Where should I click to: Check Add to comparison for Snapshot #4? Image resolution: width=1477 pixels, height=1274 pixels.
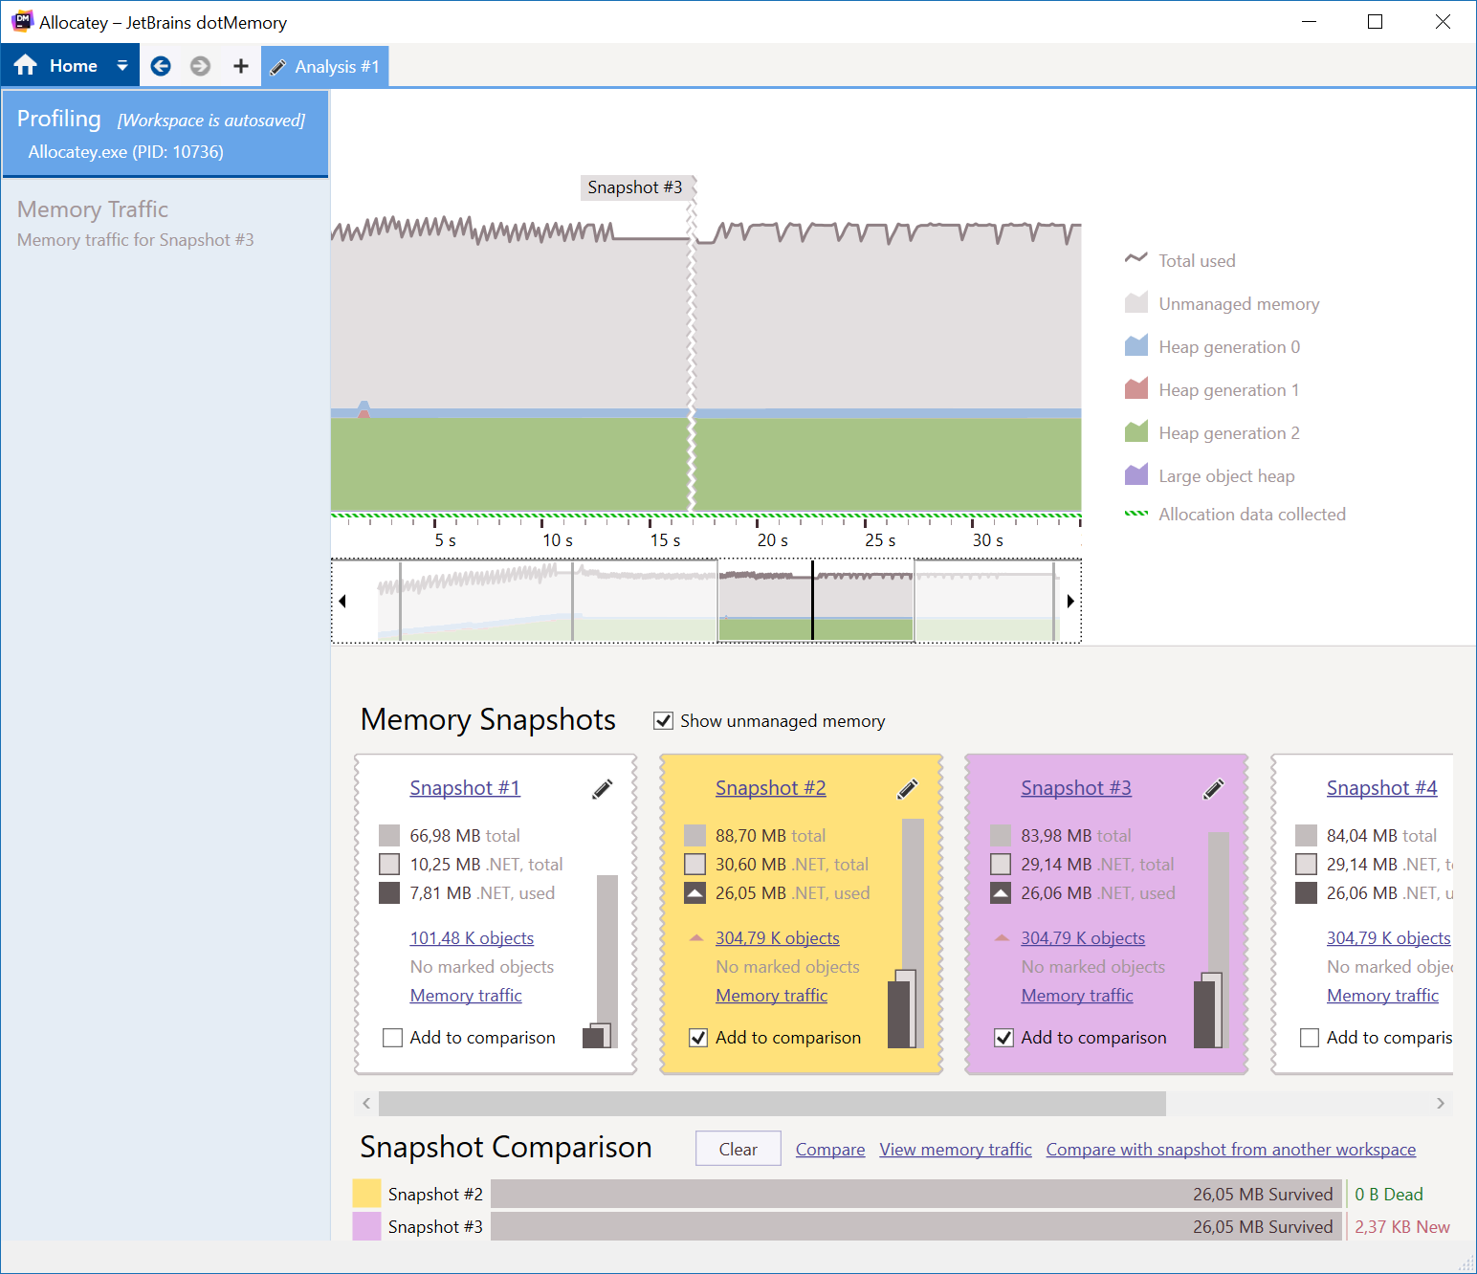pyautogui.click(x=1310, y=1038)
